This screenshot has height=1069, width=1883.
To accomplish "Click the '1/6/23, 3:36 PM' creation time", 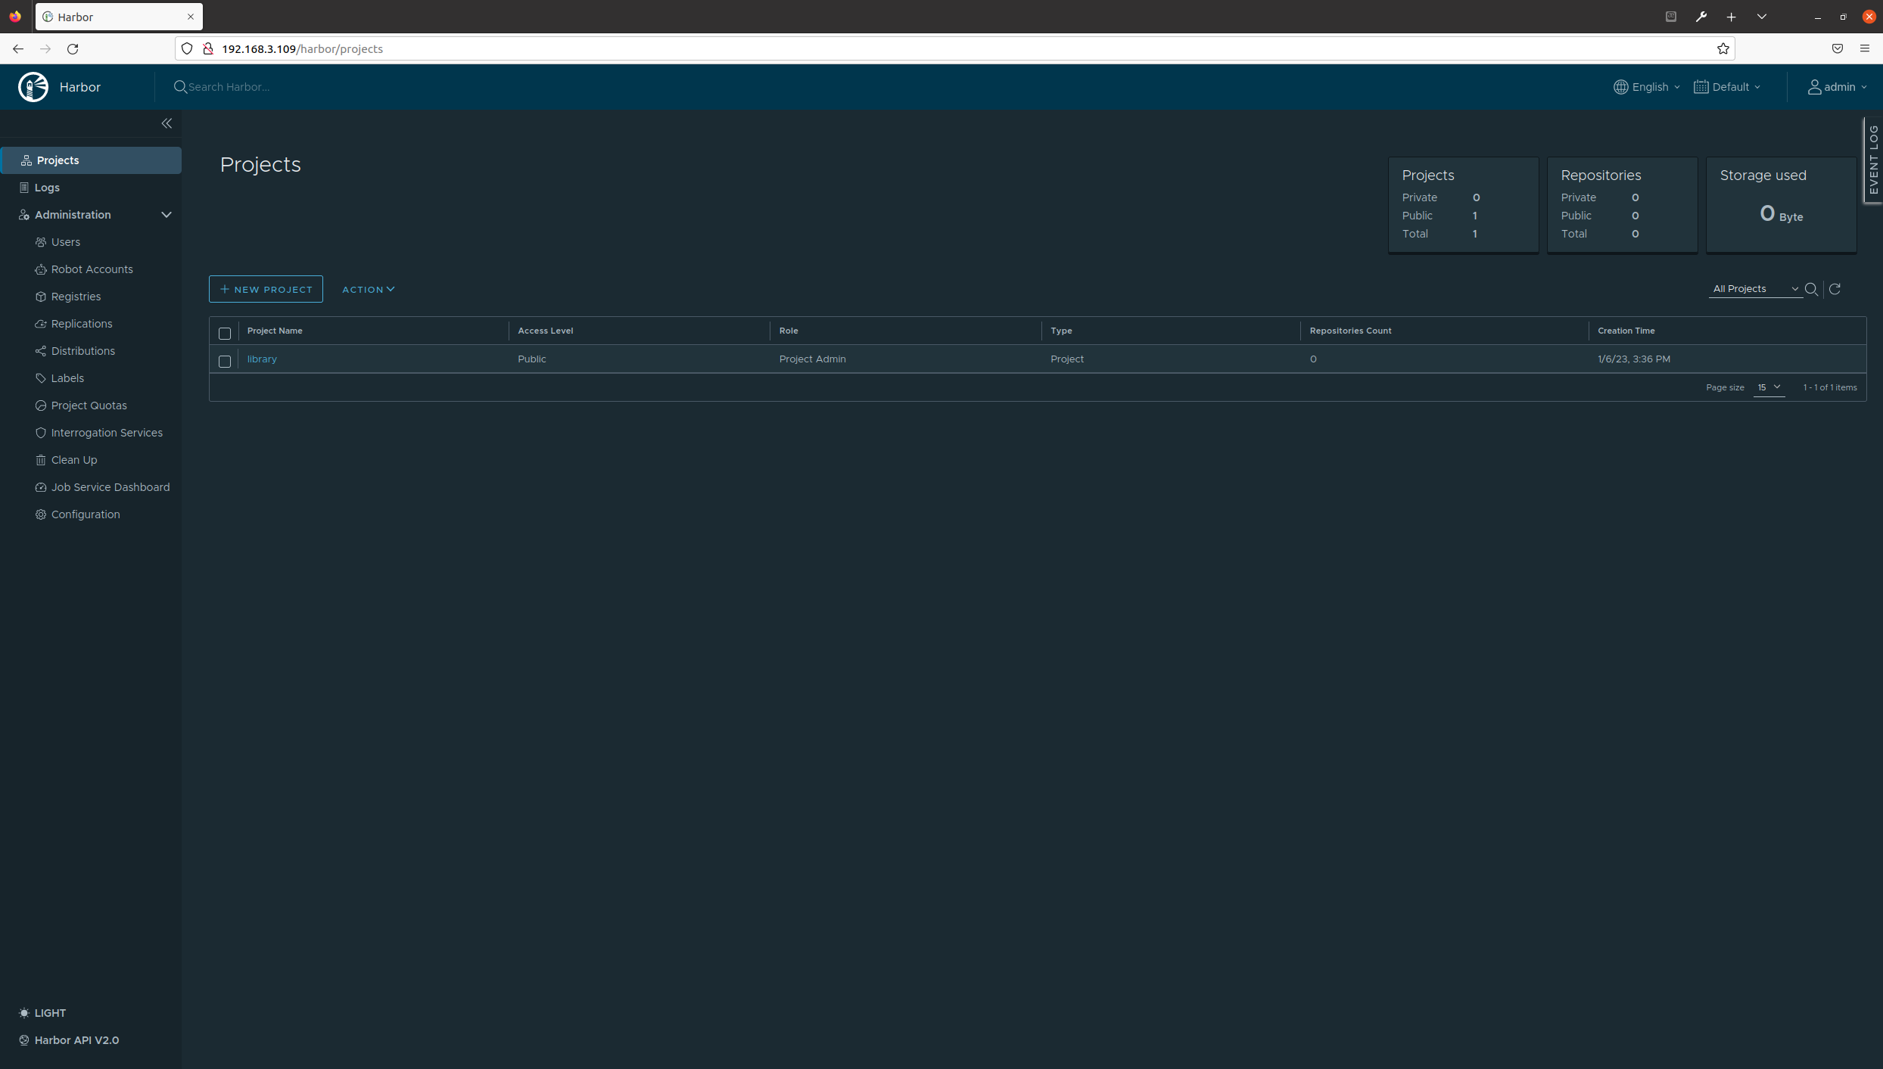I will tap(1634, 359).
